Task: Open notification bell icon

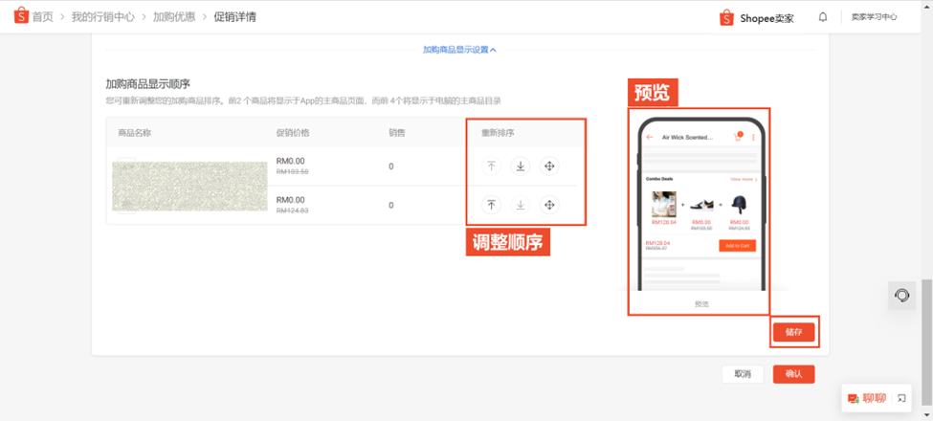Action: [823, 17]
